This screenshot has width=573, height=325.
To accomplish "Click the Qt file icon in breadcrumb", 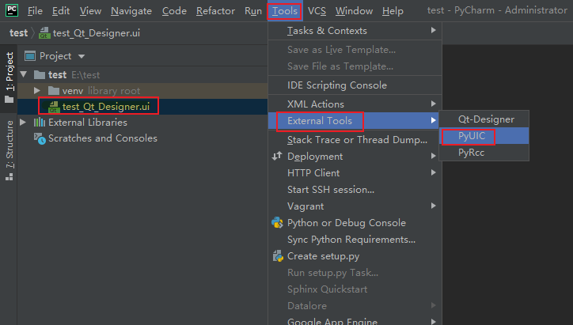I will [44, 33].
